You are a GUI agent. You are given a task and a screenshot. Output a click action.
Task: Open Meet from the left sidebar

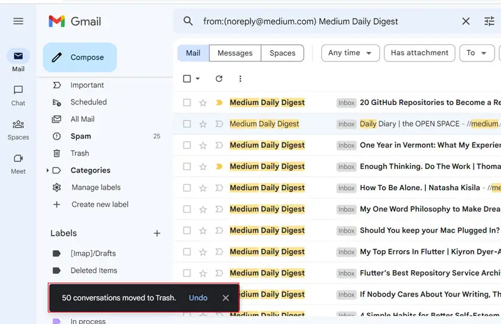point(18,163)
